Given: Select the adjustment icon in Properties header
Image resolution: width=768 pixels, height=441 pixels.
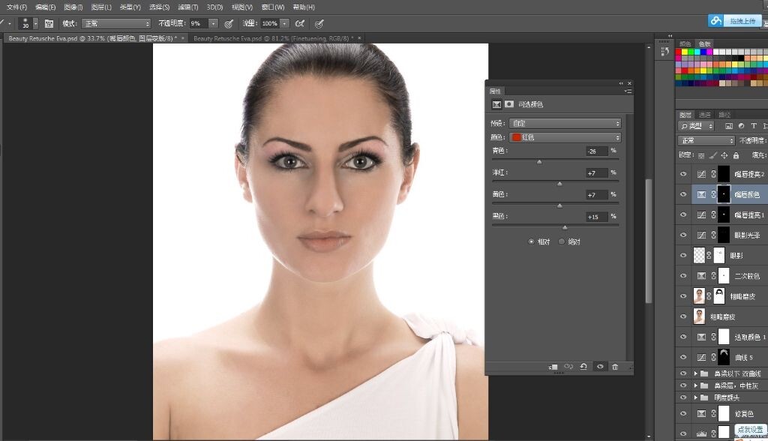Looking at the screenshot, I should [x=496, y=104].
